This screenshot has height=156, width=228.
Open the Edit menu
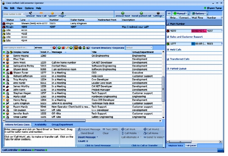tap(12, 8)
